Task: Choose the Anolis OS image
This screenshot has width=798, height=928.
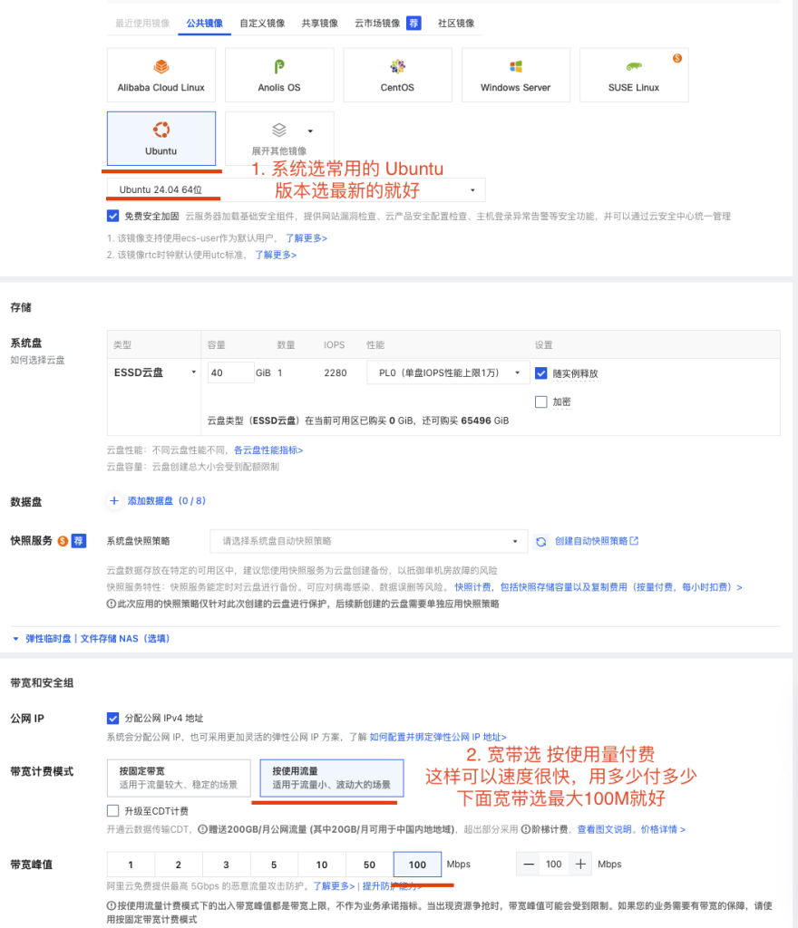Action: tap(279, 75)
